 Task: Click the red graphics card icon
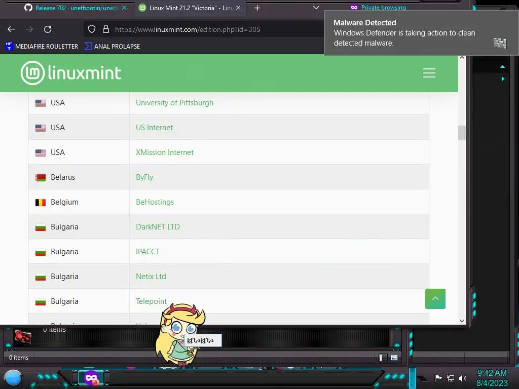pyautogui.click(x=23, y=336)
